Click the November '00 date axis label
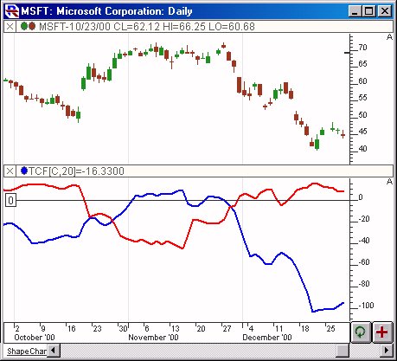Screen dimensions: 397x361 (x=153, y=337)
